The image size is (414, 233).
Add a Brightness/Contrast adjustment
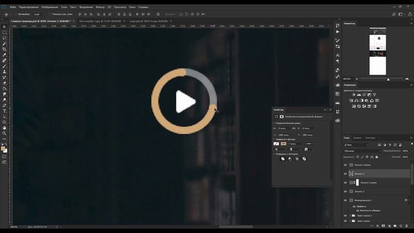click(354, 94)
